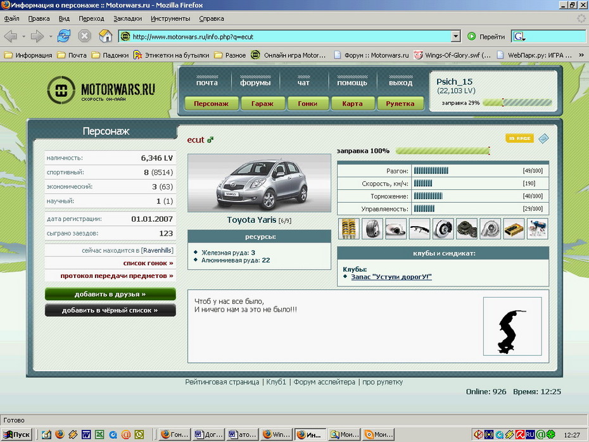Open the протокол передачи предметов link

[x=117, y=275]
